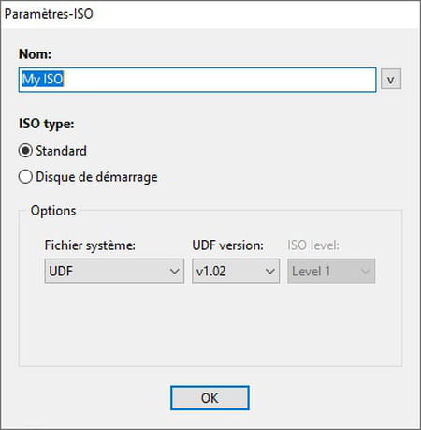Click the "UDF version:" label
This screenshot has height=430, width=421.
click(x=228, y=245)
